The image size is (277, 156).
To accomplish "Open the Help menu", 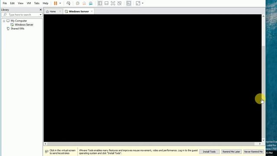I will pos(45,3).
